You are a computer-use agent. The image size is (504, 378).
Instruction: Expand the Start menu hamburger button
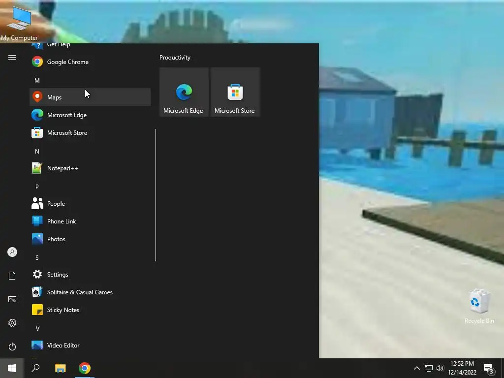[12, 58]
